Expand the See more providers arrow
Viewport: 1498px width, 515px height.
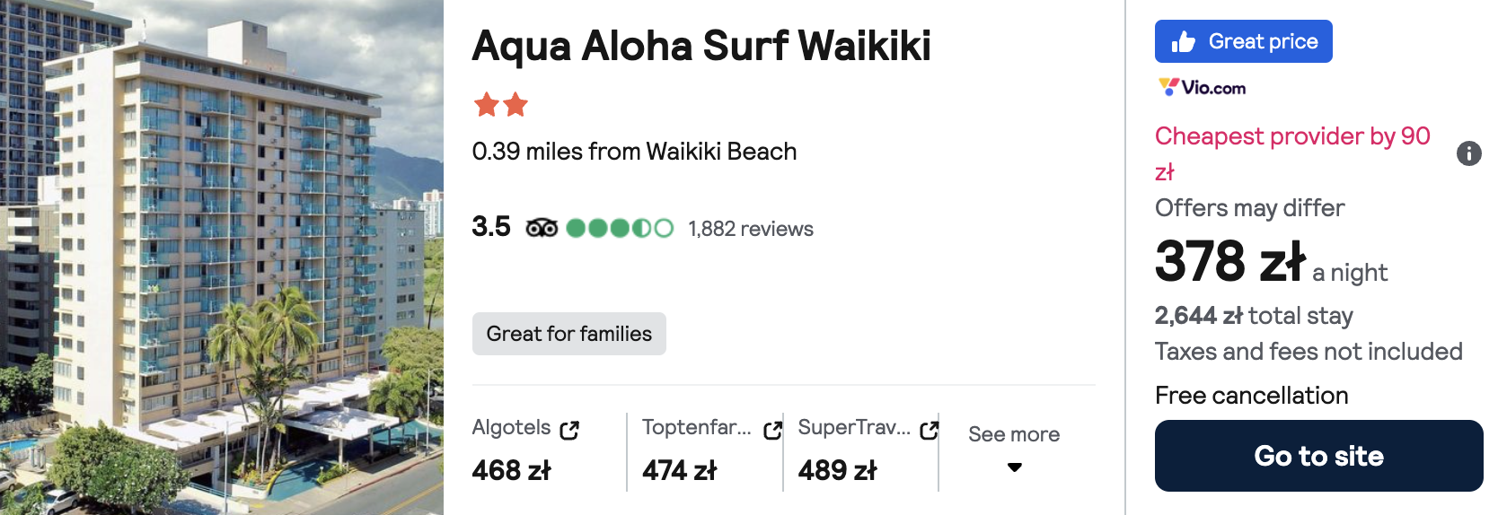pos(1015,467)
